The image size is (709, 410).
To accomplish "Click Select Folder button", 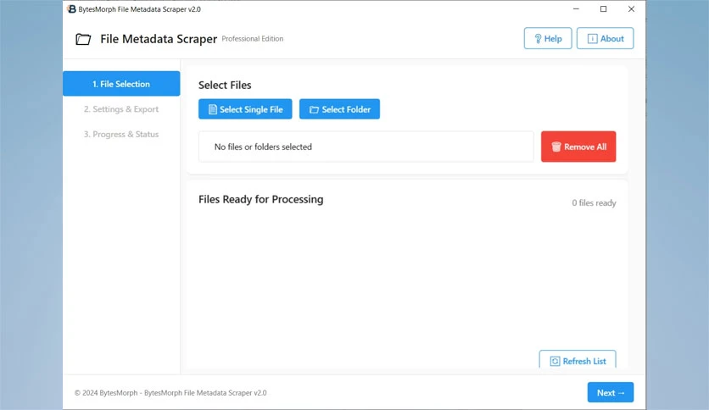I will pos(339,109).
